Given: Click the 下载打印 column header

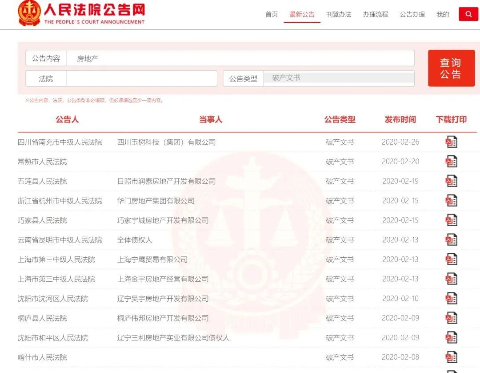Looking at the screenshot, I should [x=451, y=120].
